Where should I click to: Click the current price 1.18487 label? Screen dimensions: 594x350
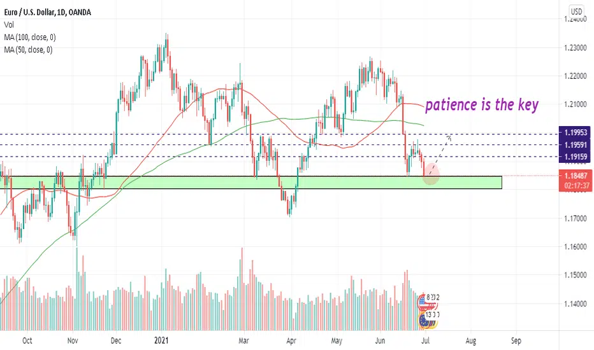point(576,176)
